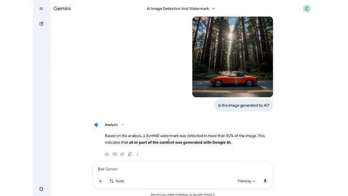Click the thumbs down bad response icon

[114, 154]
